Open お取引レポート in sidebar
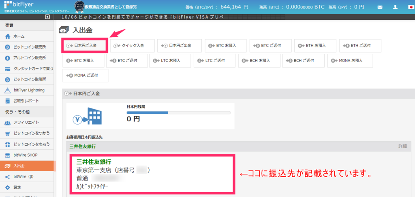This screenshot has width=415, height=197. [x=27, y=101]
